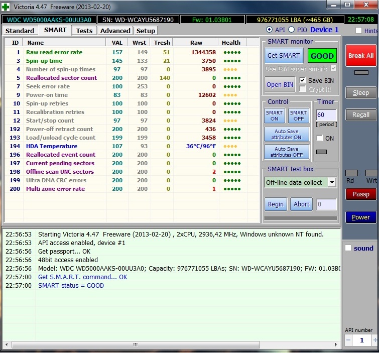Screen dimensions: 379x353
Task: Click the Recall button
Action: tap(360, 114)
